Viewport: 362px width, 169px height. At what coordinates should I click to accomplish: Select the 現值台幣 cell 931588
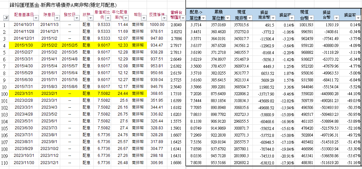click(x=304, y=80)
